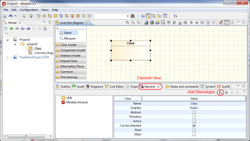Image resolution: width=250 pixels, height=141 pixels.
Task: Tick the Root checkbox
Action: point(194,130)
